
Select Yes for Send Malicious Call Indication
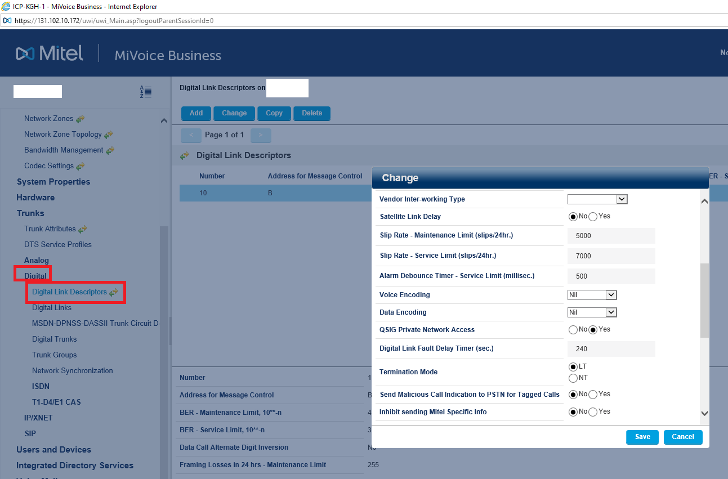pyautogui.click(x=593, y=395)
